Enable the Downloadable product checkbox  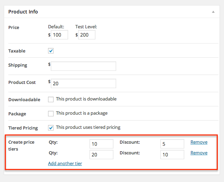(x=51, y=99)
